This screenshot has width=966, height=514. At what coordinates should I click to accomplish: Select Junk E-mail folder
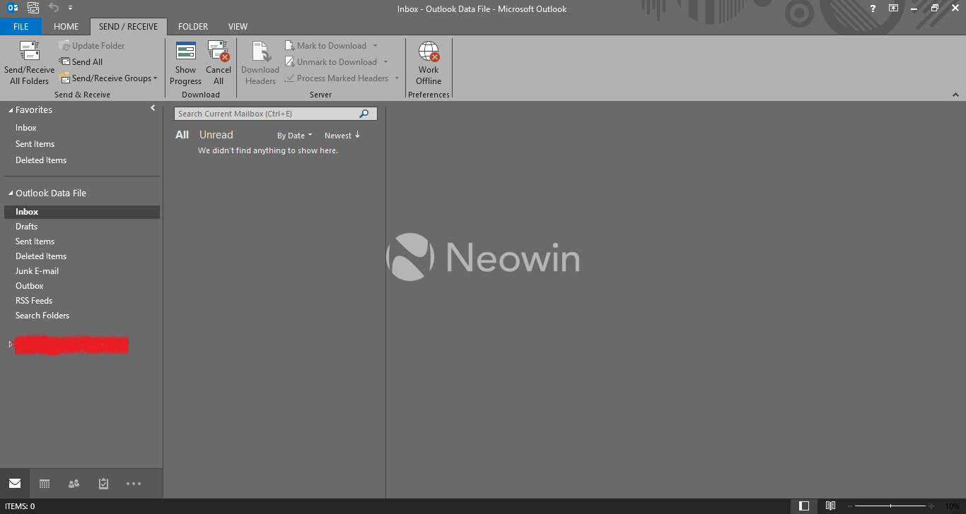click(37, 271)
